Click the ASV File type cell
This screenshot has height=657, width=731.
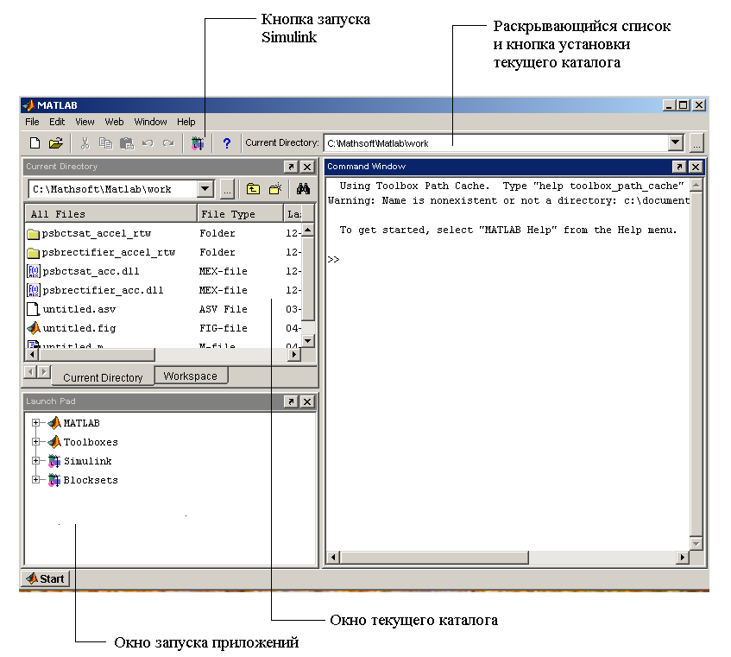[x=224, y=309]
